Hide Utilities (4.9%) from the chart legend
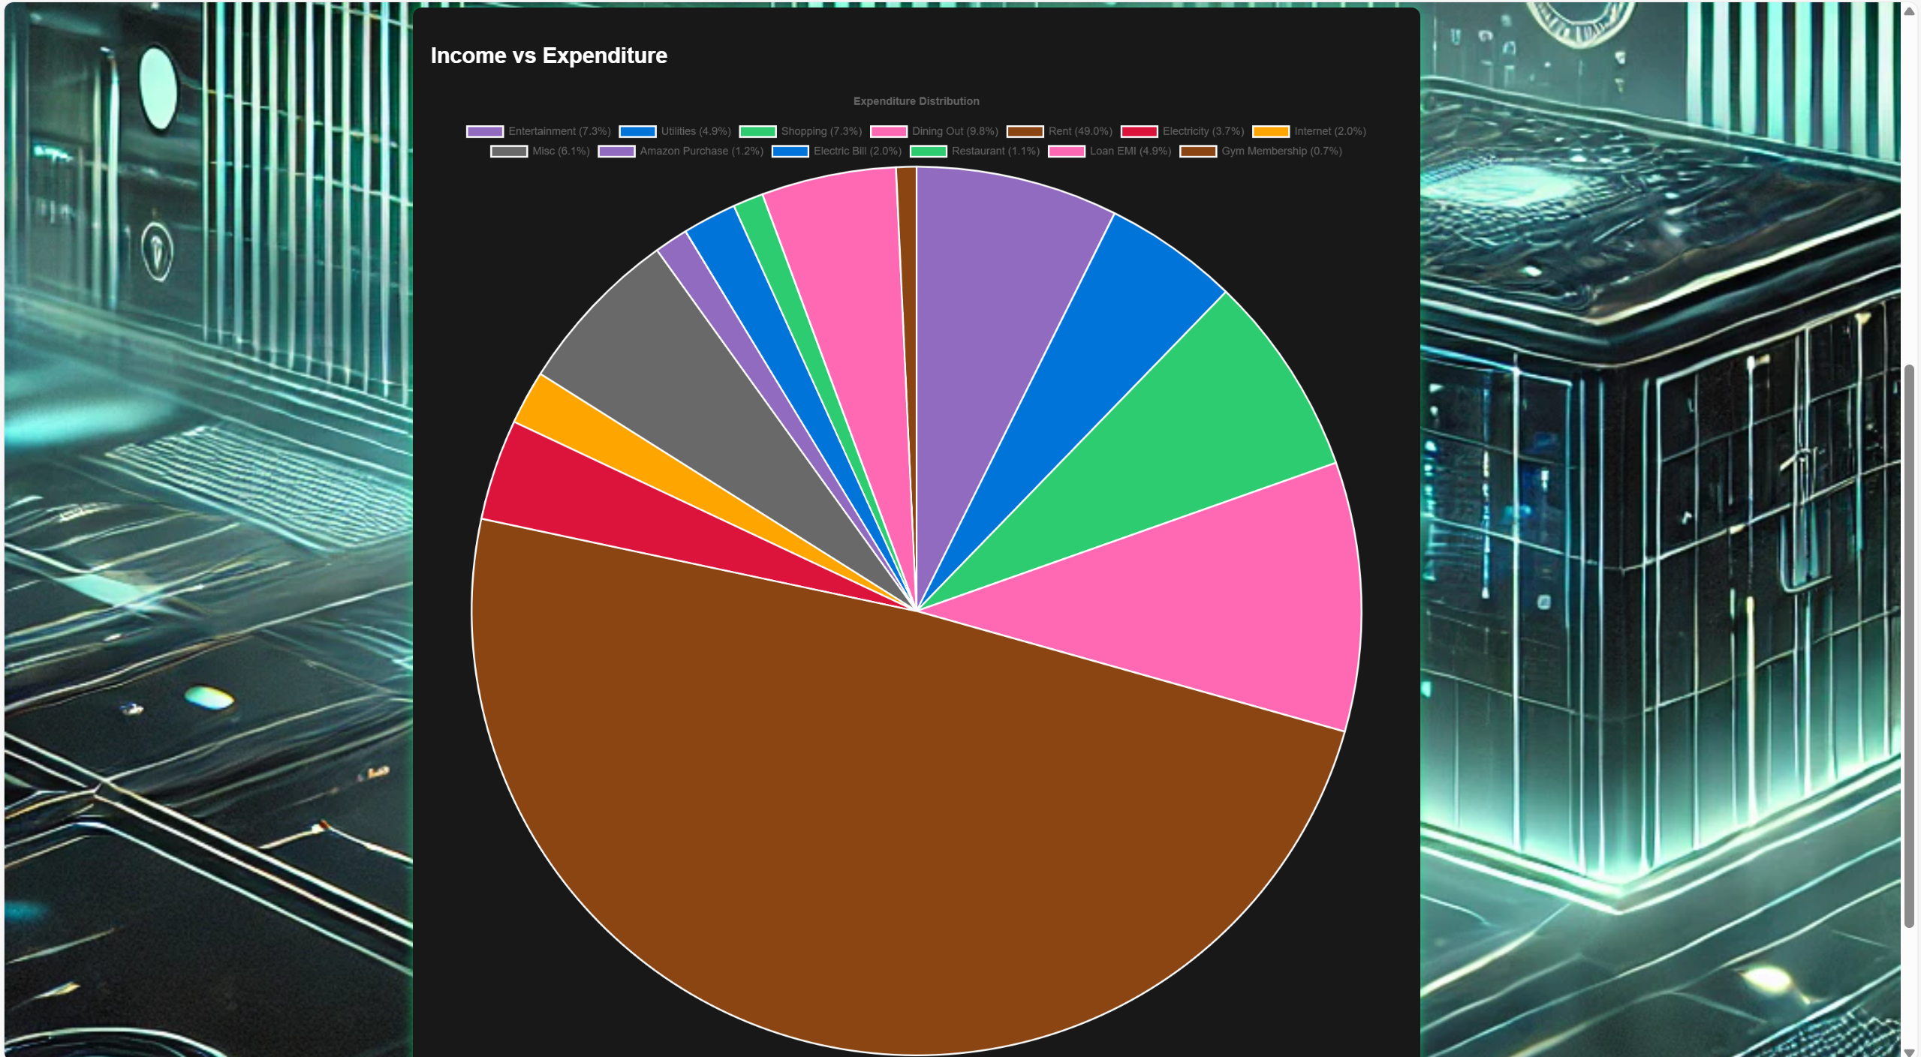The width and height of the screenshot is (1921, 1057). tap(695, 131)
